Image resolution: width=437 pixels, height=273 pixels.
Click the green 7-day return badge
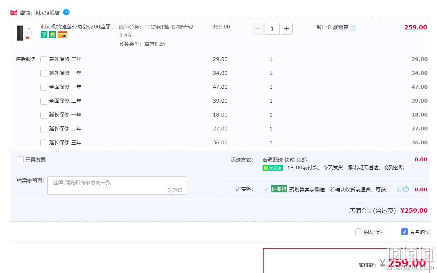(x=44, y=35)
